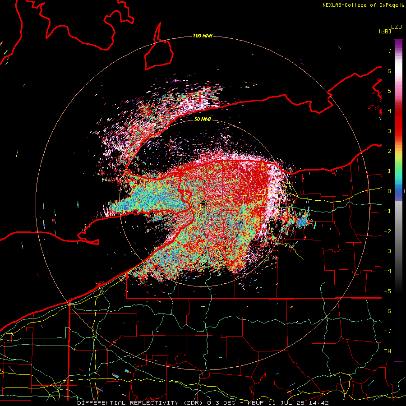Click the 6 value on color scale
Screen dimensions: 406x406
click(x=389, y=71)
